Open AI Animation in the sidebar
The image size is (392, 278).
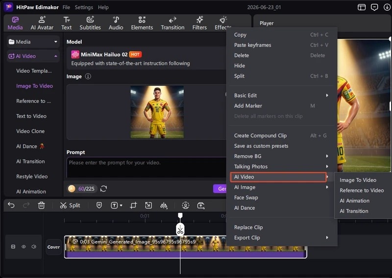pyautogui.click(x=31, y=192)
